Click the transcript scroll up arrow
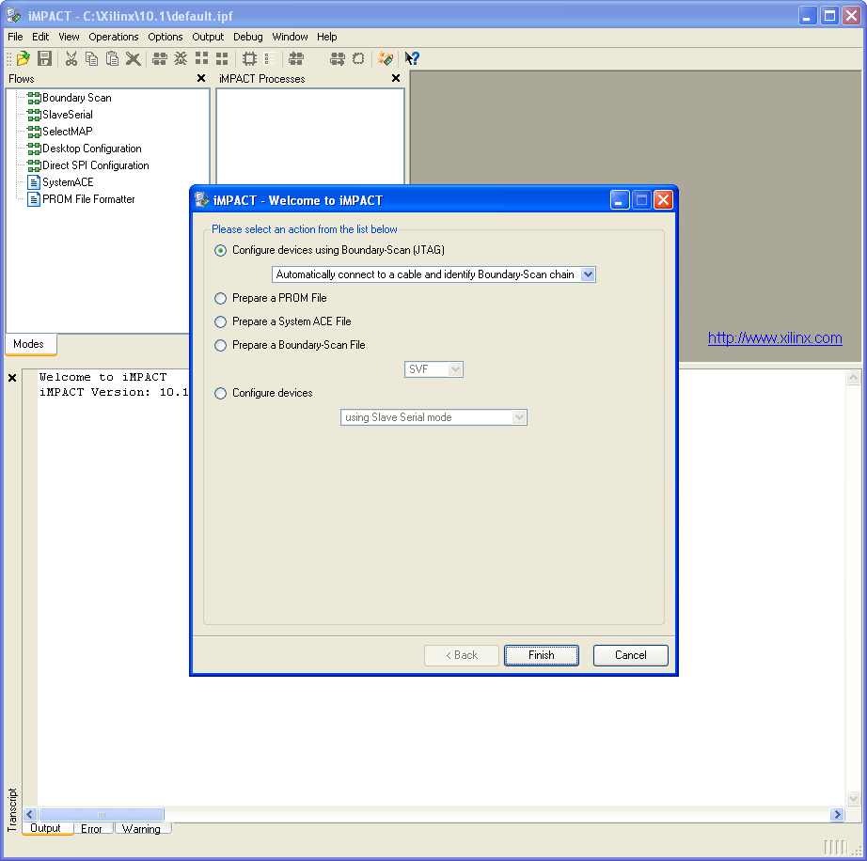867x861 pixels. (x=853, y=378)
